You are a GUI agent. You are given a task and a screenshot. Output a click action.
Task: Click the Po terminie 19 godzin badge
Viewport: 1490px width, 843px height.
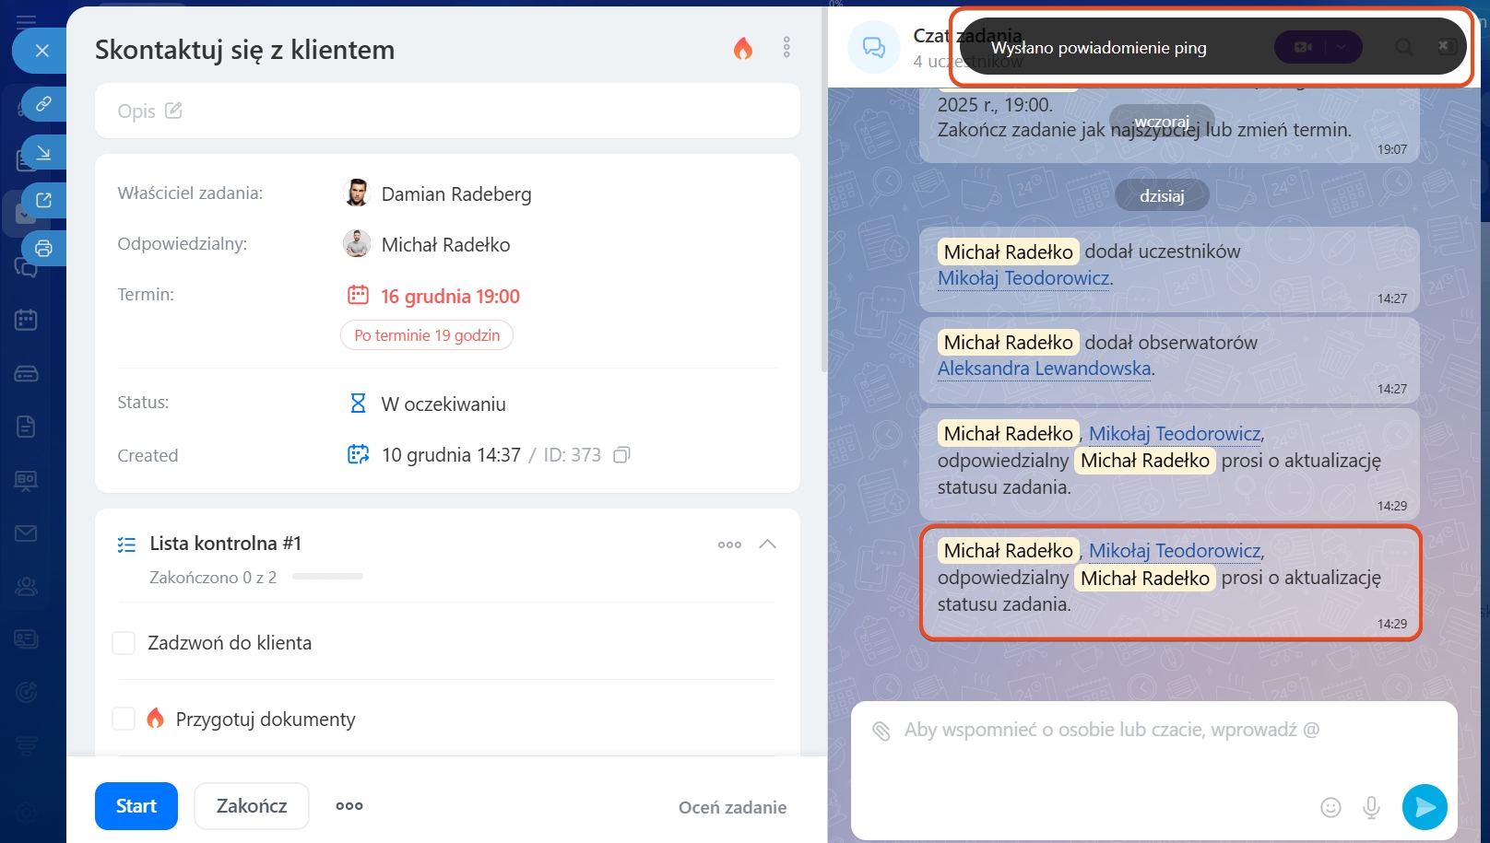click(427, 335)
